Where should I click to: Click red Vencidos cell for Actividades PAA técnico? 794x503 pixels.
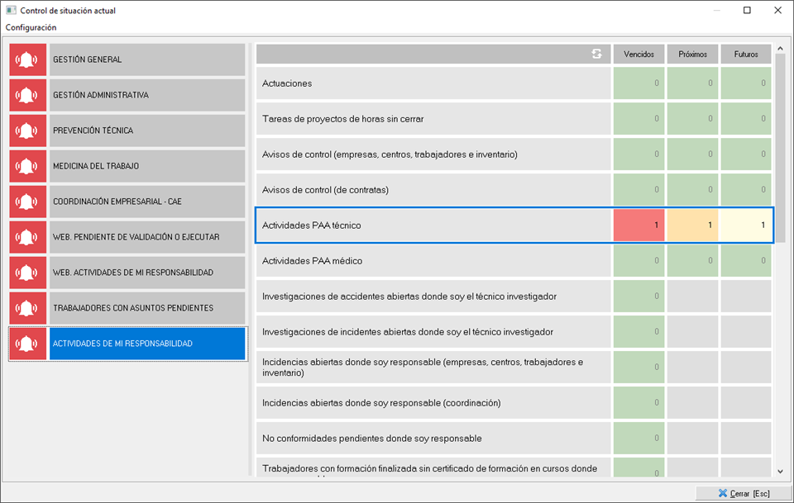639,225
